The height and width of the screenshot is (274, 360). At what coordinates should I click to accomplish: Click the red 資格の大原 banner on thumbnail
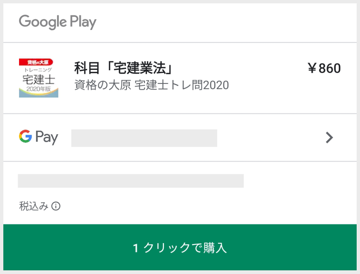click(36, 62)
